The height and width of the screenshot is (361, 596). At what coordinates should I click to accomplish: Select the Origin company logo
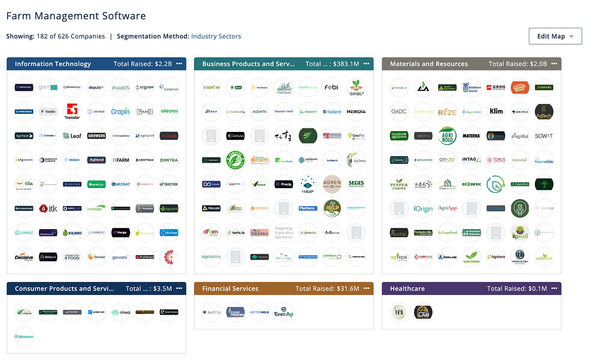point(423,209)
